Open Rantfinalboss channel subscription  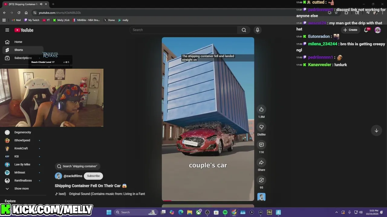23,181
